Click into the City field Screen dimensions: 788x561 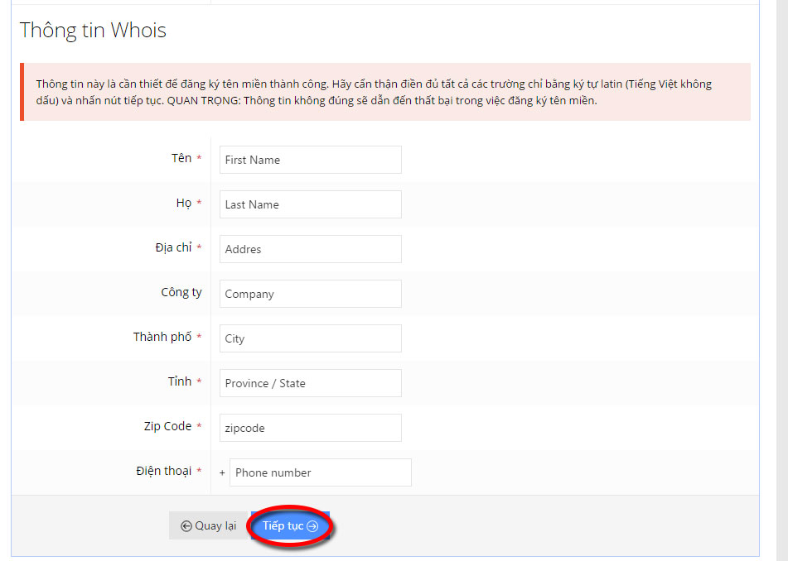pyautogui.click(x=311, y=338)
